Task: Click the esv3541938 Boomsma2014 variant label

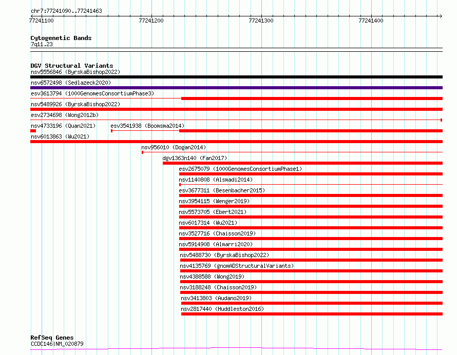Action: (147, 126)
